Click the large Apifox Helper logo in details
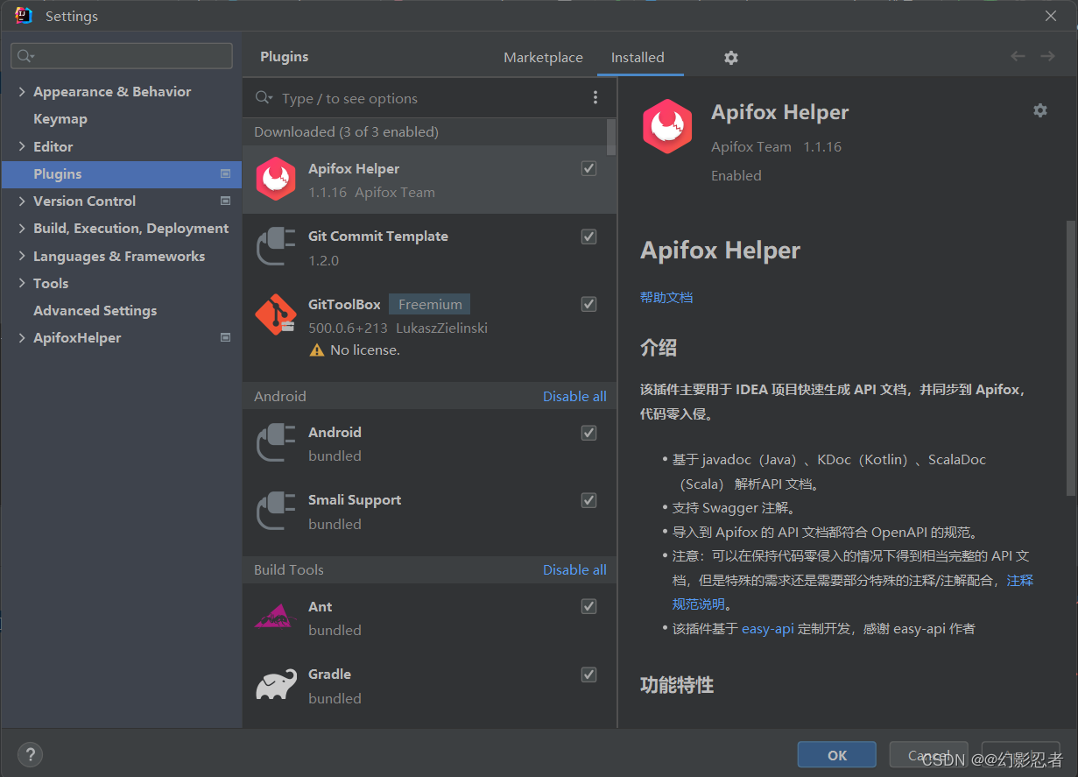This screenshot has height=777, width=1078. 668,127
